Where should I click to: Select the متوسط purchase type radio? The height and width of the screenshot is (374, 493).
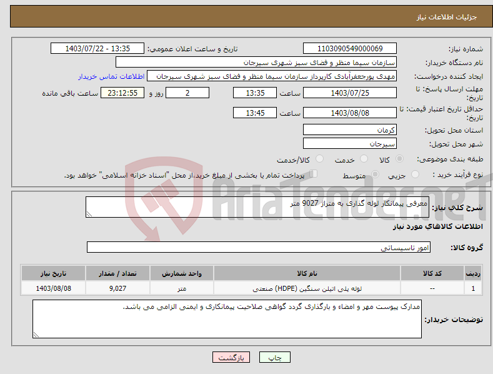click(375, 174)
